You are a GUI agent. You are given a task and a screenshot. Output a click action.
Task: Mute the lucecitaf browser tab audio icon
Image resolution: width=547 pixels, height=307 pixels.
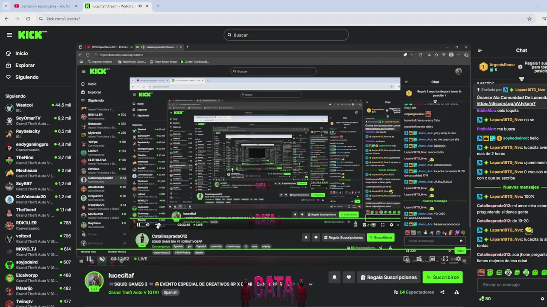tap(140, 6)
